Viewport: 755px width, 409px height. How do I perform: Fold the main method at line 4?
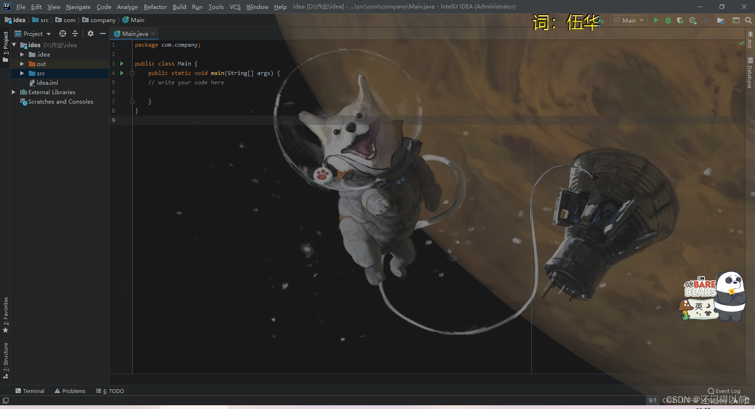(x=132, y=73)
